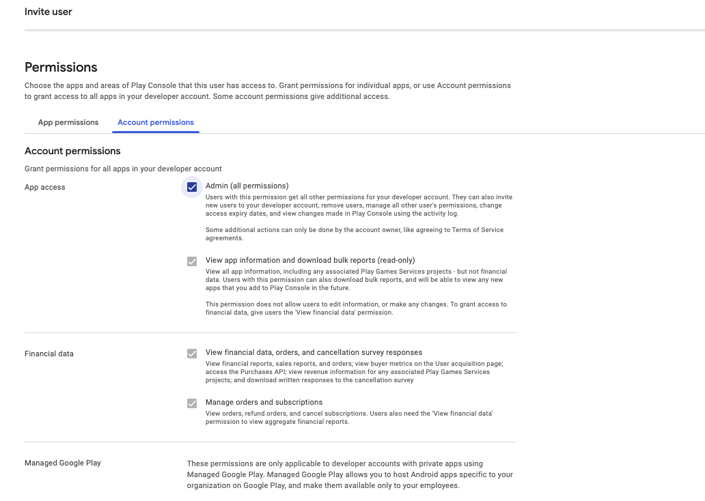
Task: Click the Account permissions section heading
Action: (72, 151)
